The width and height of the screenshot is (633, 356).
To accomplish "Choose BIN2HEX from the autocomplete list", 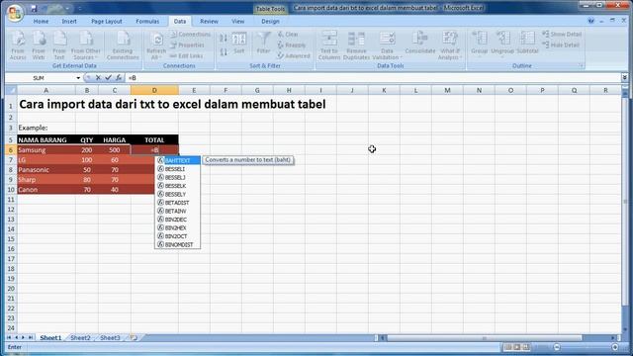I will (x=178, y=228).
